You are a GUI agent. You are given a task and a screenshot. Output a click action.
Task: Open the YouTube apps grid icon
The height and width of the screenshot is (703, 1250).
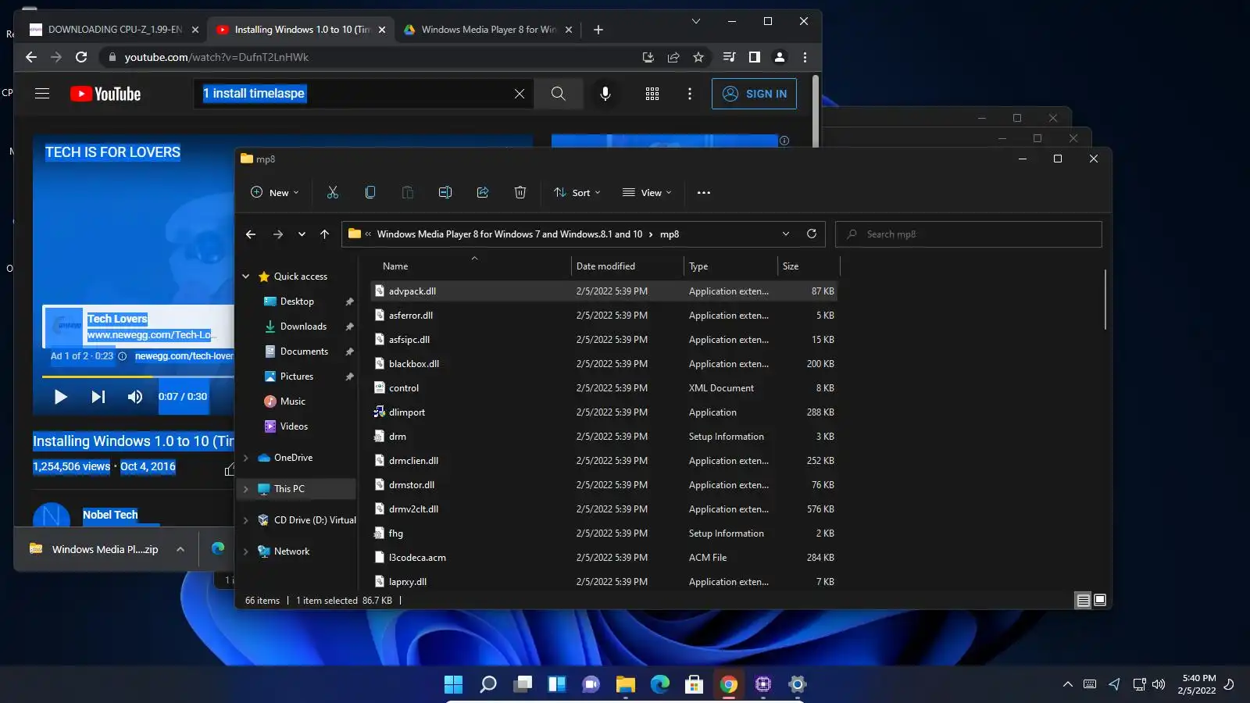(x=652, y=94)
